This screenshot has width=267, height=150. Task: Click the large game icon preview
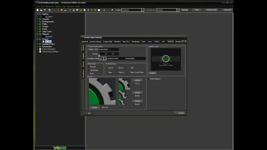pyautogui.click(x=102, y=92)
